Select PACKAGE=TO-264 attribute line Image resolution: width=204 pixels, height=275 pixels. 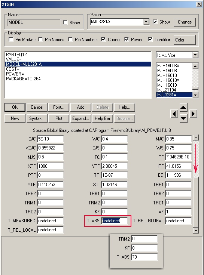click(x=78, y=79)
